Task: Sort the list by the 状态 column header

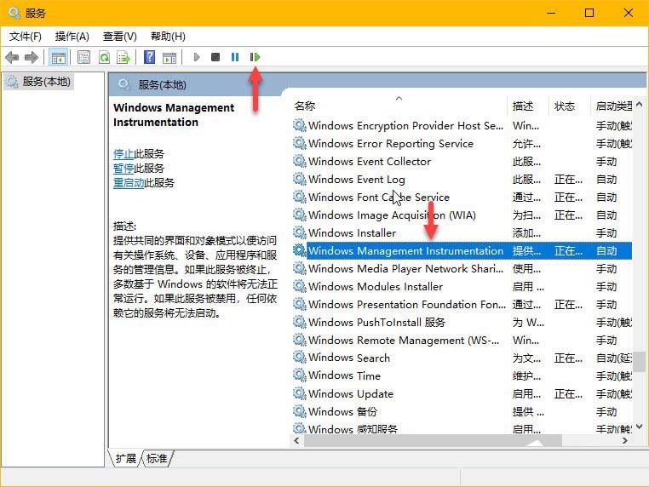Action: coord(565,106)
